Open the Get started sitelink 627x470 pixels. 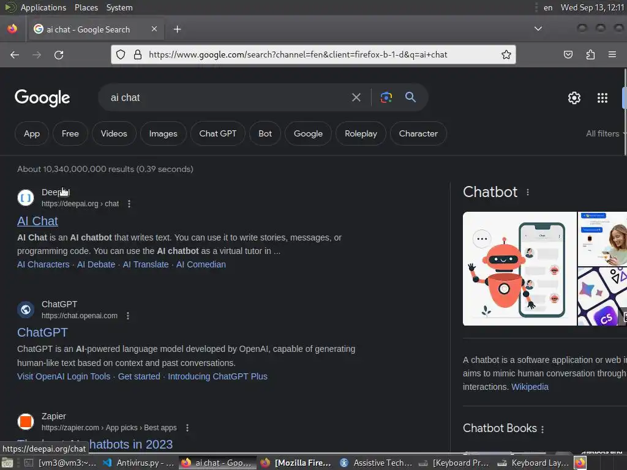point(139,376)
